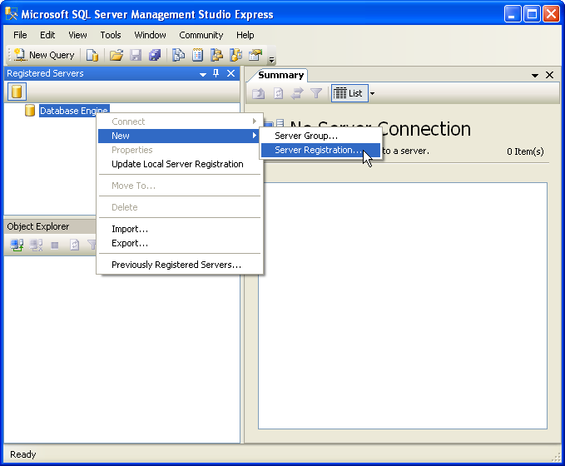The height and width of the screenshot is (466, 565).
Task: Select the Database Engine tree node
Action: 74,111
